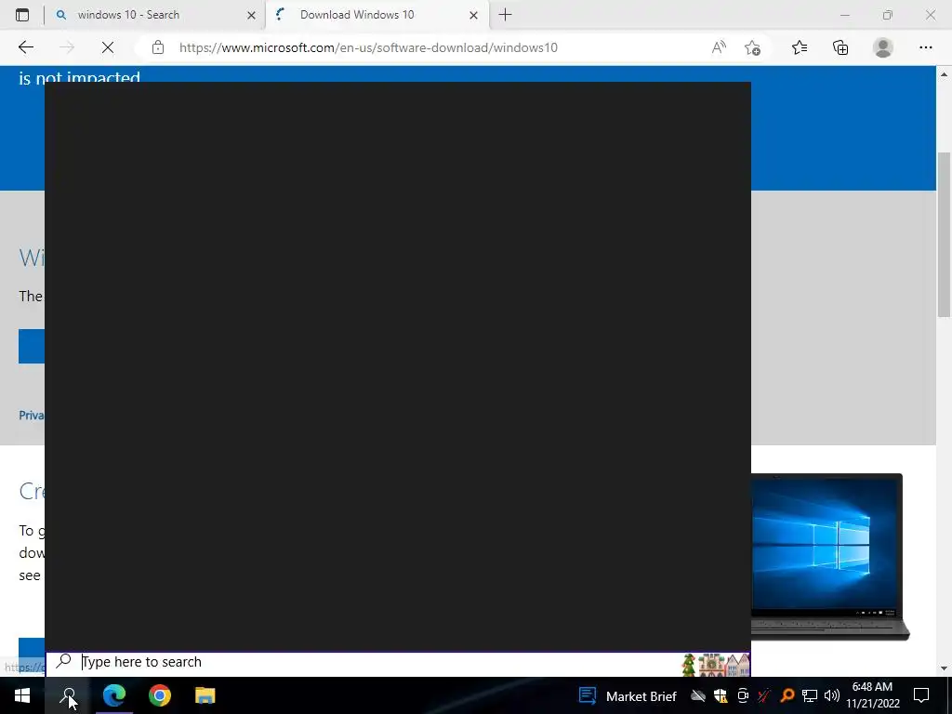Click the scrollbar up arrow
Image resolution: width=952 pixels, height=714 pixels.
pos(944,74)
